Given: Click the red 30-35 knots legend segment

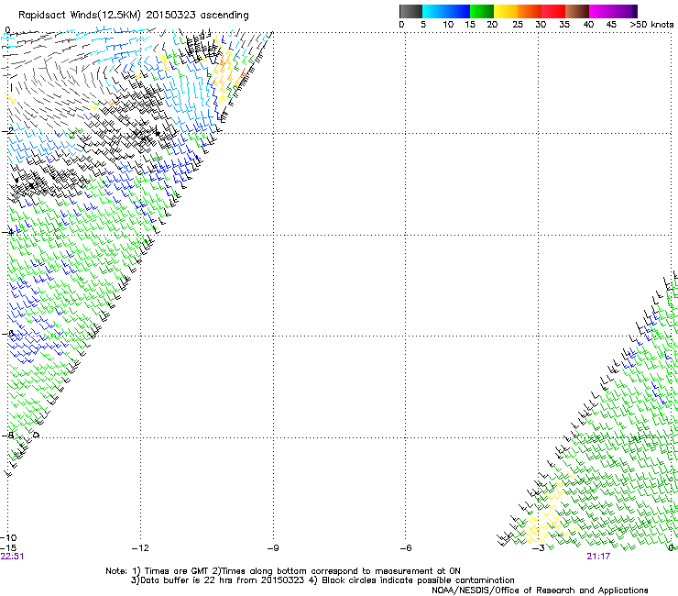Looking at the screenshot, I should tap(553, 11).
